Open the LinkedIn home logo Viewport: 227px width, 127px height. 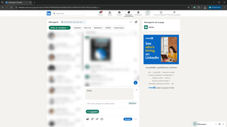49,13
